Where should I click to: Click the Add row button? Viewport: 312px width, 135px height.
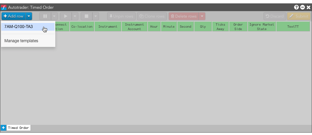point(14,16)
